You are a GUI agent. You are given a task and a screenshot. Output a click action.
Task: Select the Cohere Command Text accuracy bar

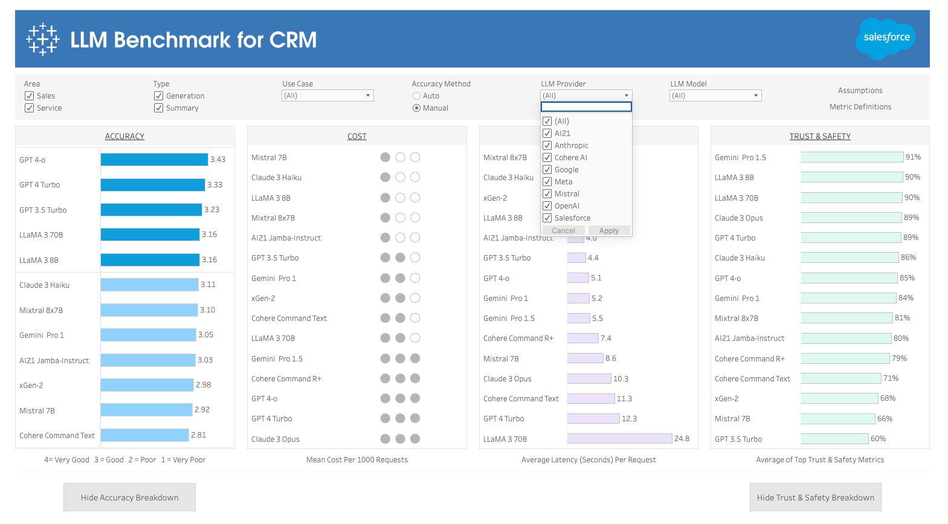click(144, 435)
